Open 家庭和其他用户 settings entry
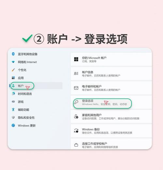This screenshot has height=170, width=163. (111, 116)
